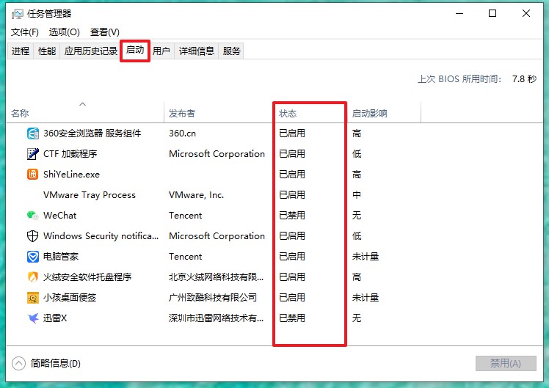Click the 360安全浏览器 服务组件 icon
Viewport: 549px width, 388px height.
point(33,133)
